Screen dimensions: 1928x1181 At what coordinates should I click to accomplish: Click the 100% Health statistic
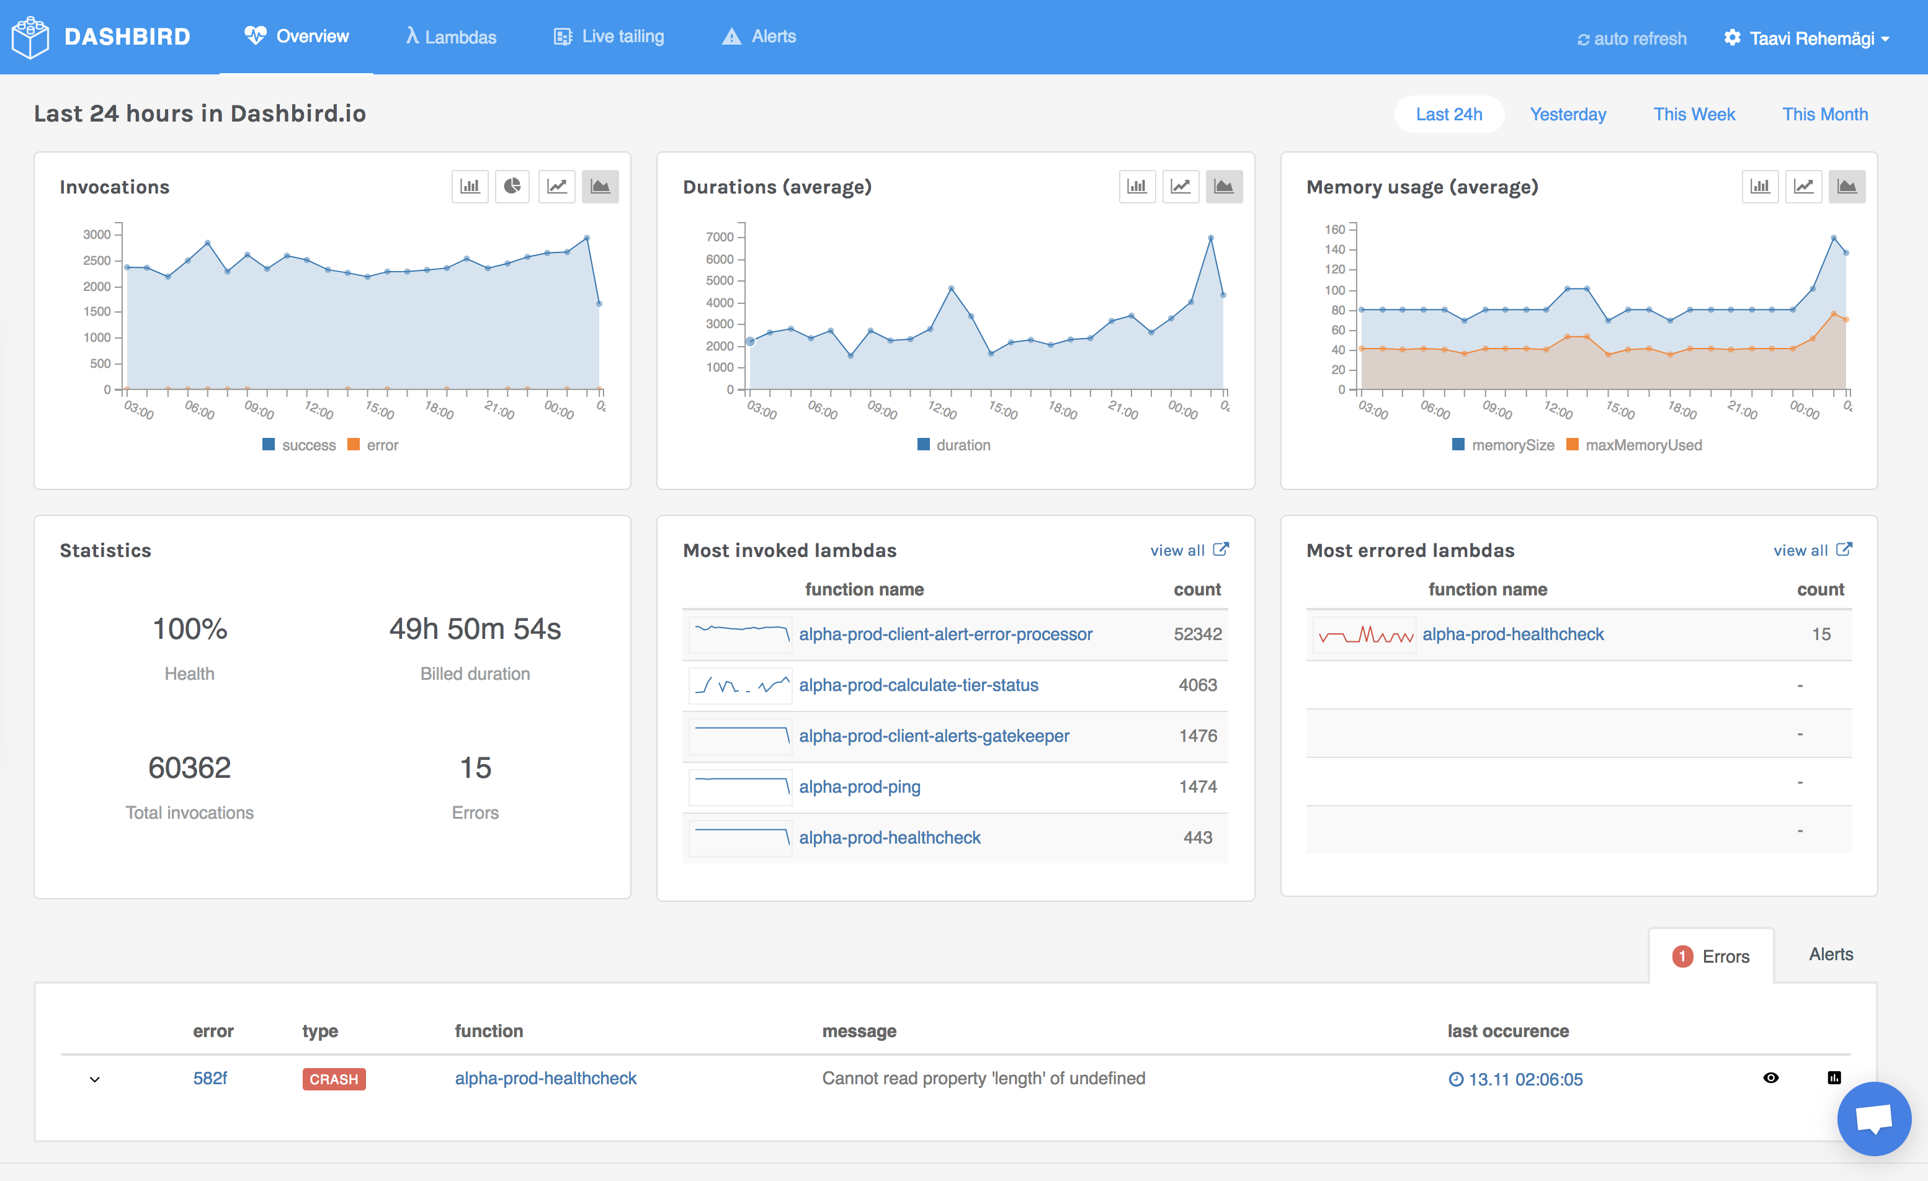pyautogui.click(x=189, y=629)
